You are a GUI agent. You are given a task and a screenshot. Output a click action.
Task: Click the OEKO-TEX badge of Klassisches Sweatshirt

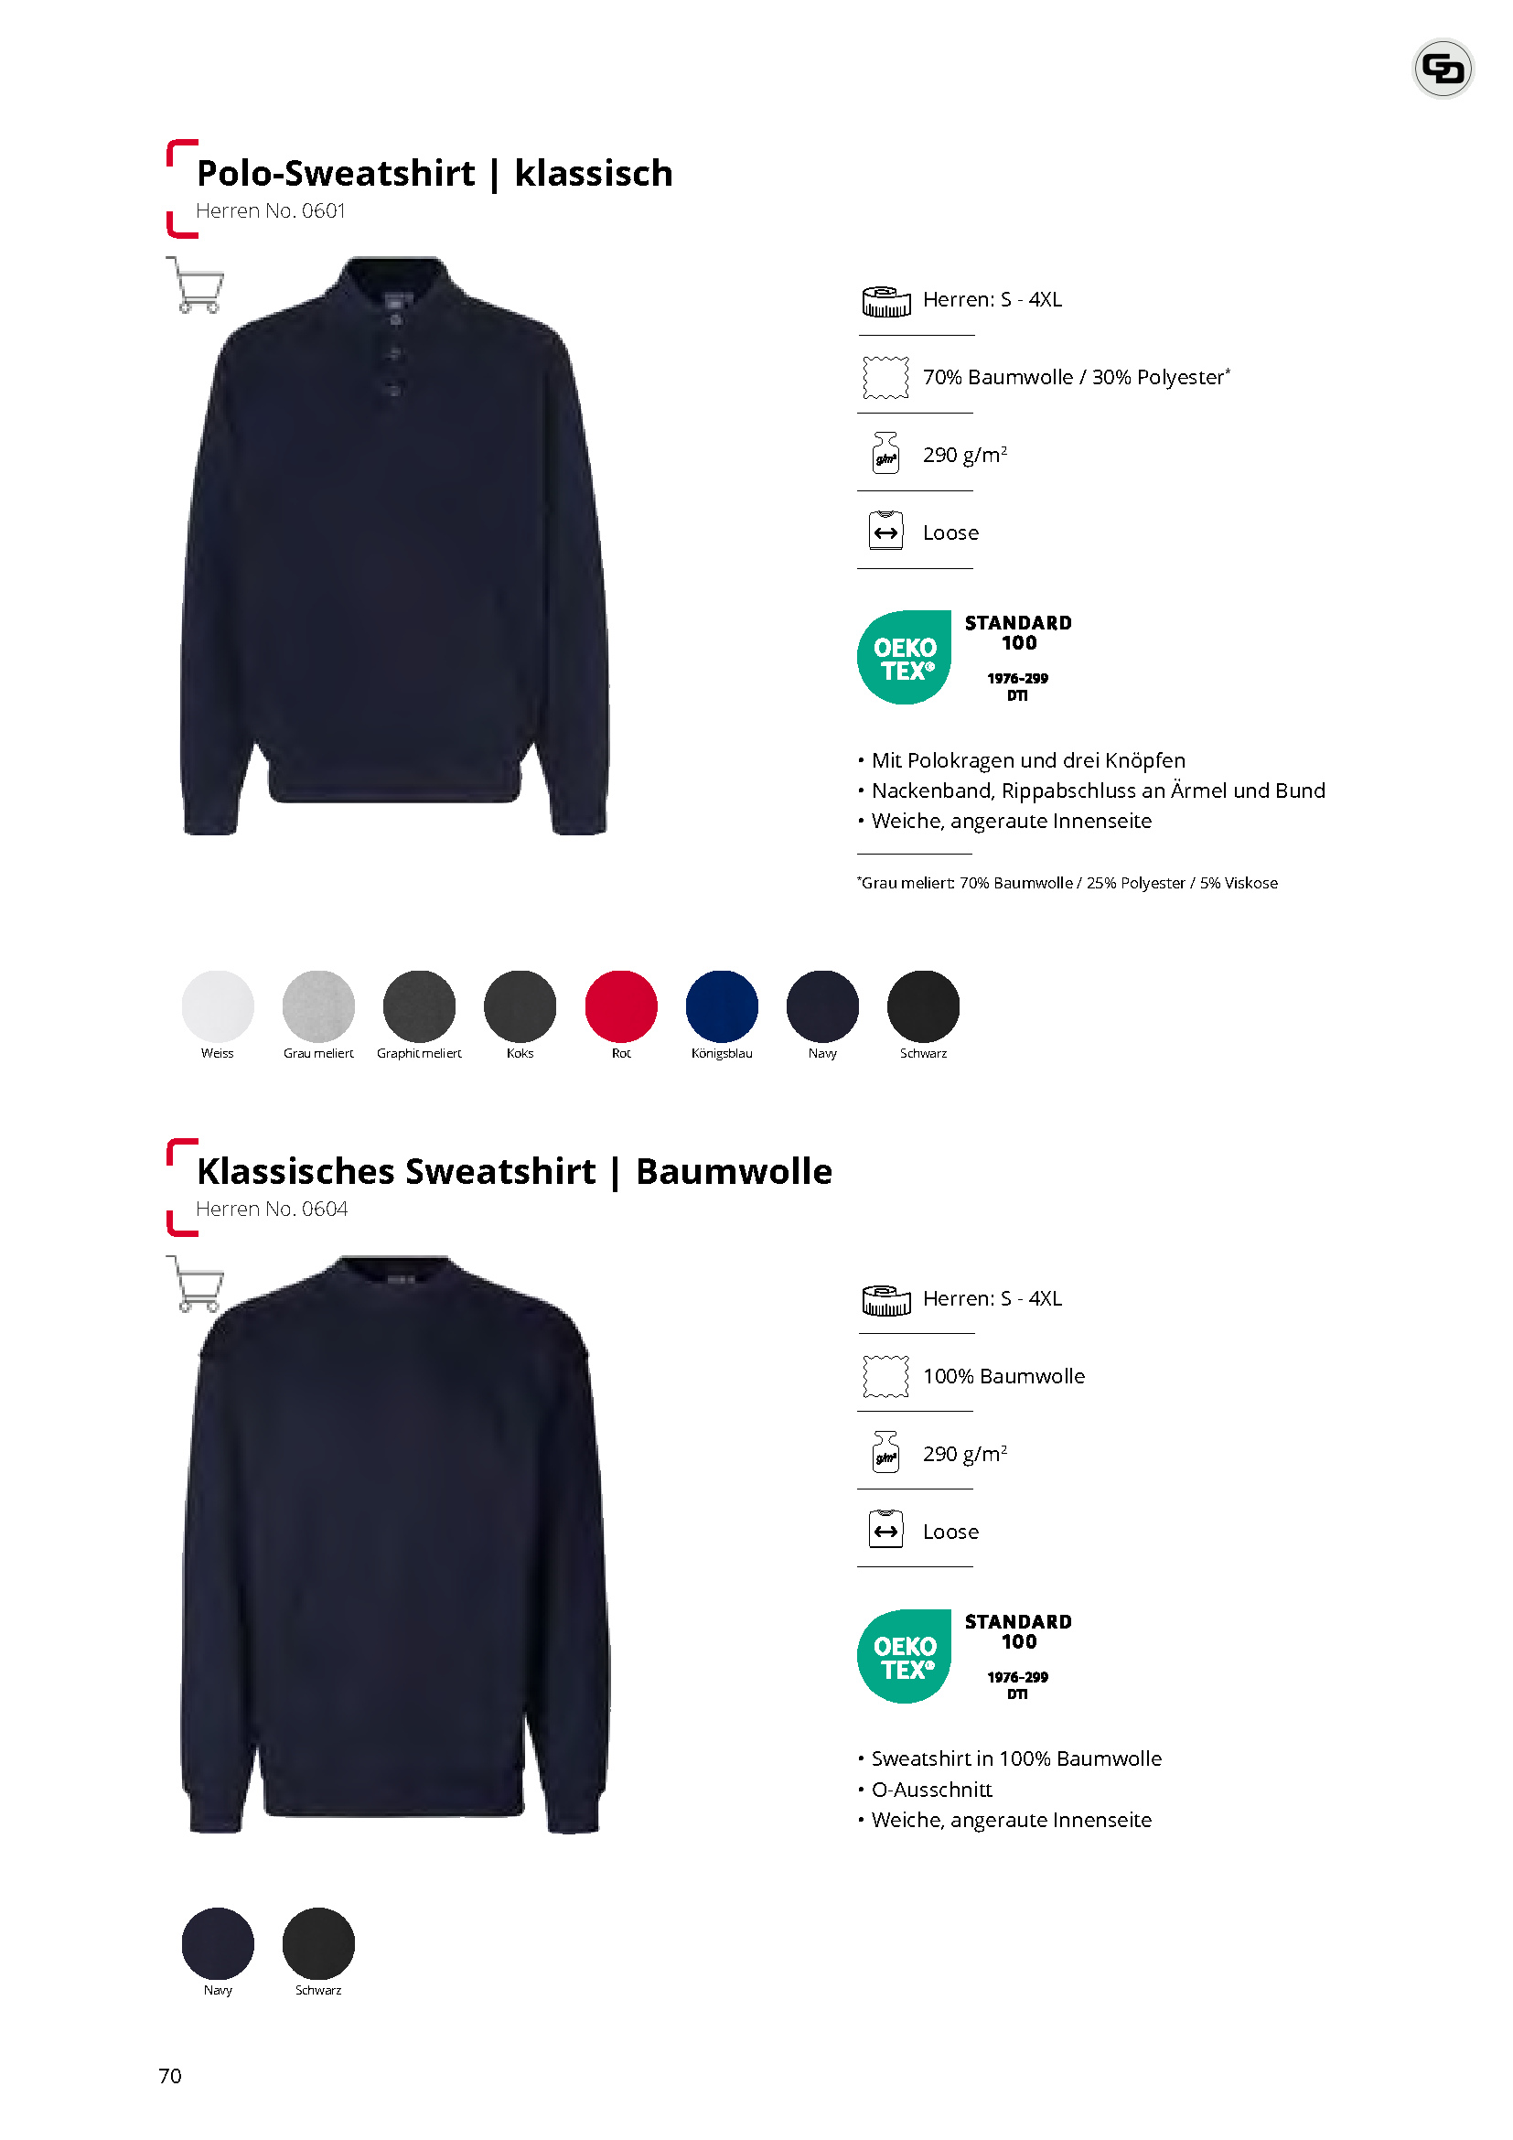[x=965, y=1656]
